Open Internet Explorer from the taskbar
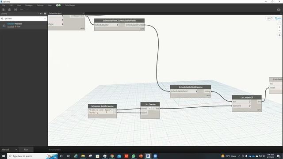This screenshot has height=159, width=283. point(76,156)
